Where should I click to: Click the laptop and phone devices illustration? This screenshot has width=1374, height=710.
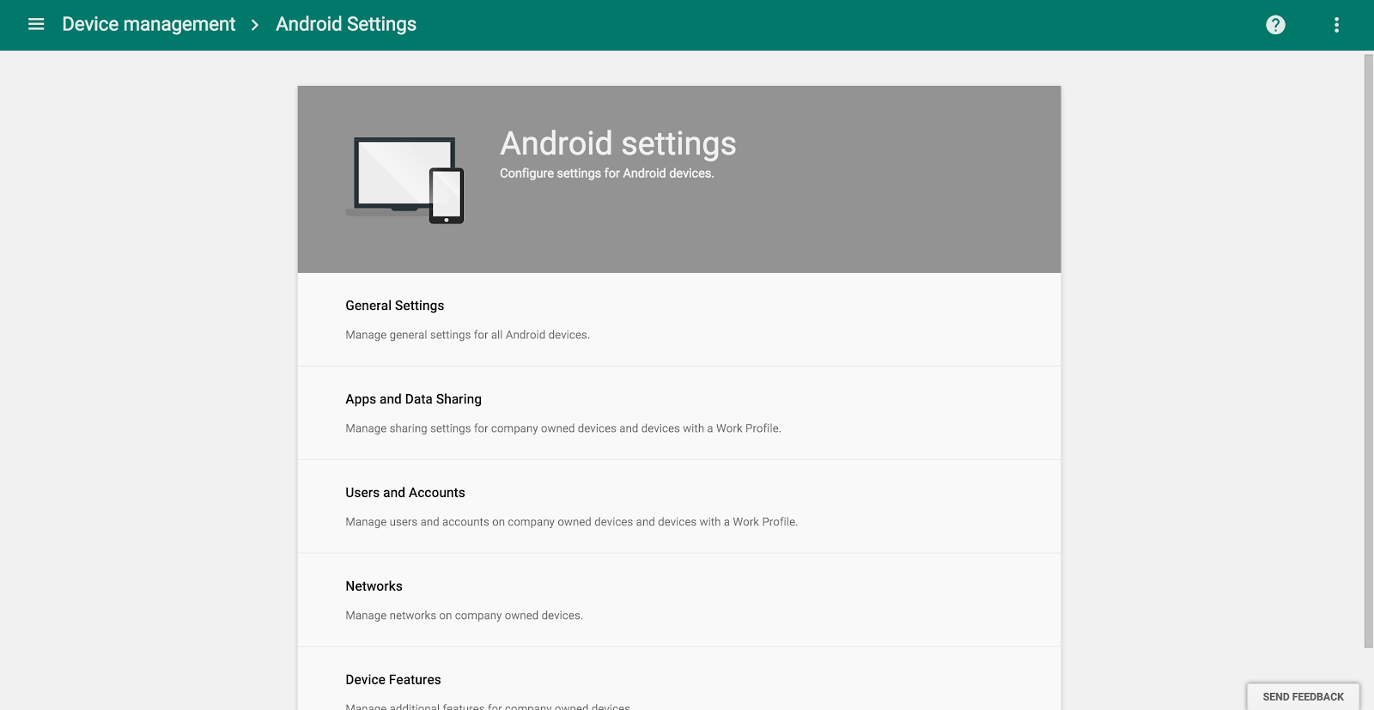[x=404, y=180]
